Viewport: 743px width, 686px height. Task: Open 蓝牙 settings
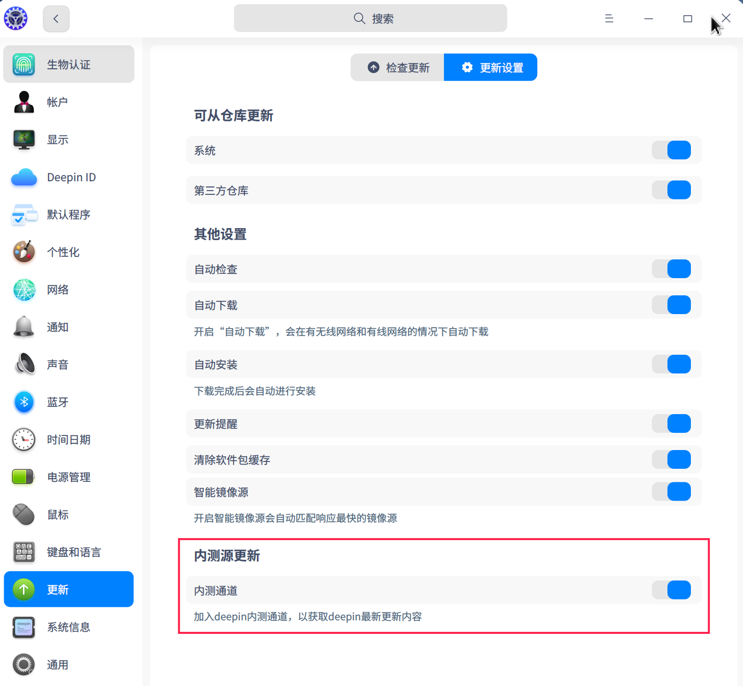[x=69, y=402]
